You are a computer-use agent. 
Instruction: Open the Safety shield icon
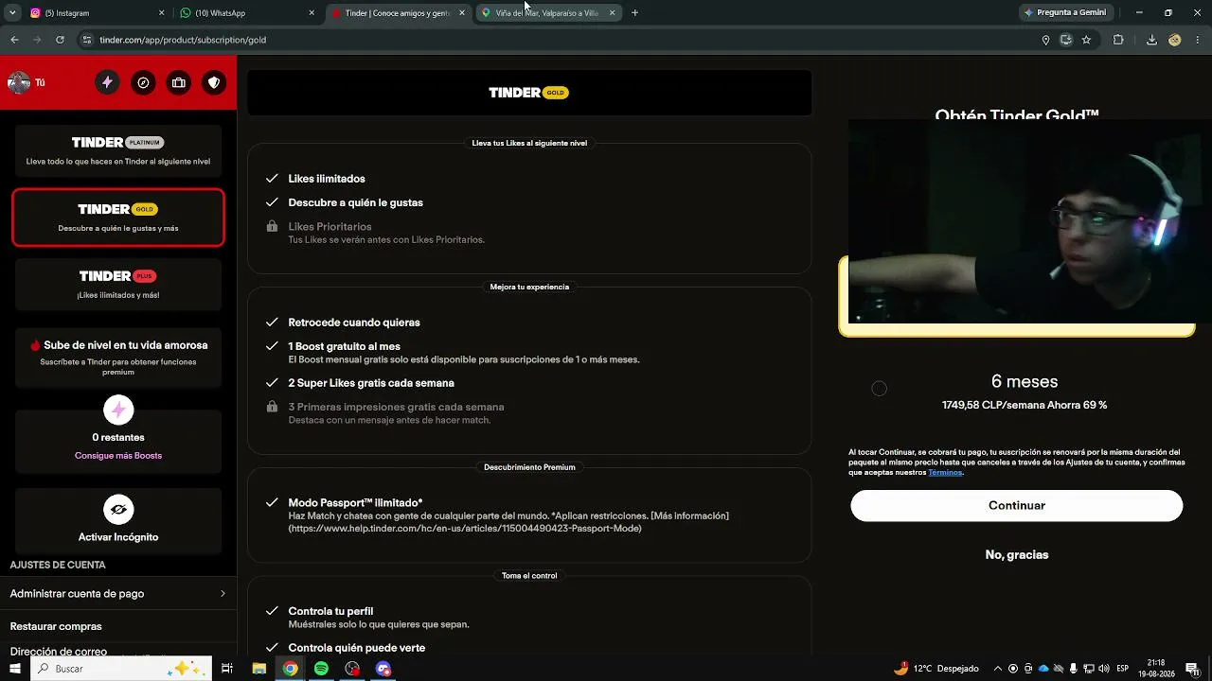pos(214,82)
